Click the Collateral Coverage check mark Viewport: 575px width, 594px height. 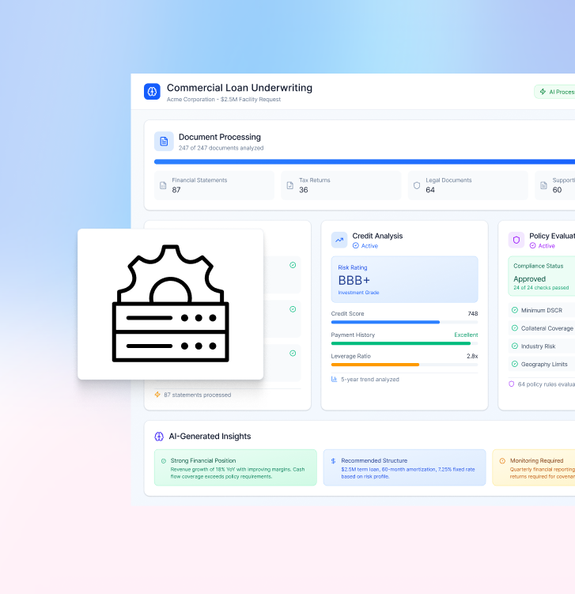pos(515,328)
